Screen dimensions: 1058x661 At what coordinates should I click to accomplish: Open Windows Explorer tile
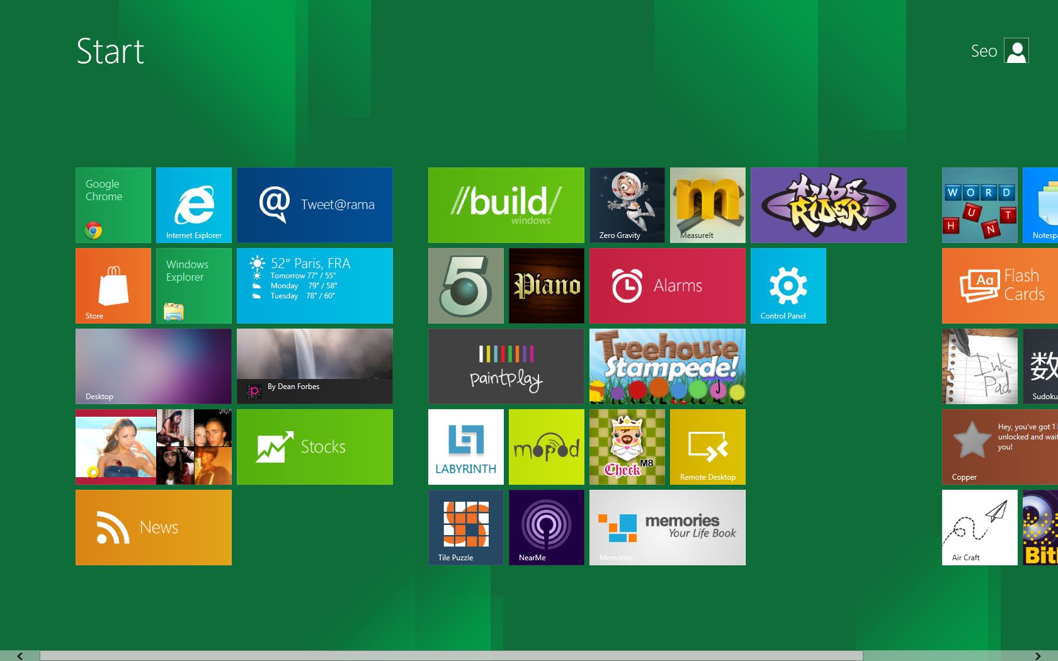(194, 286)
